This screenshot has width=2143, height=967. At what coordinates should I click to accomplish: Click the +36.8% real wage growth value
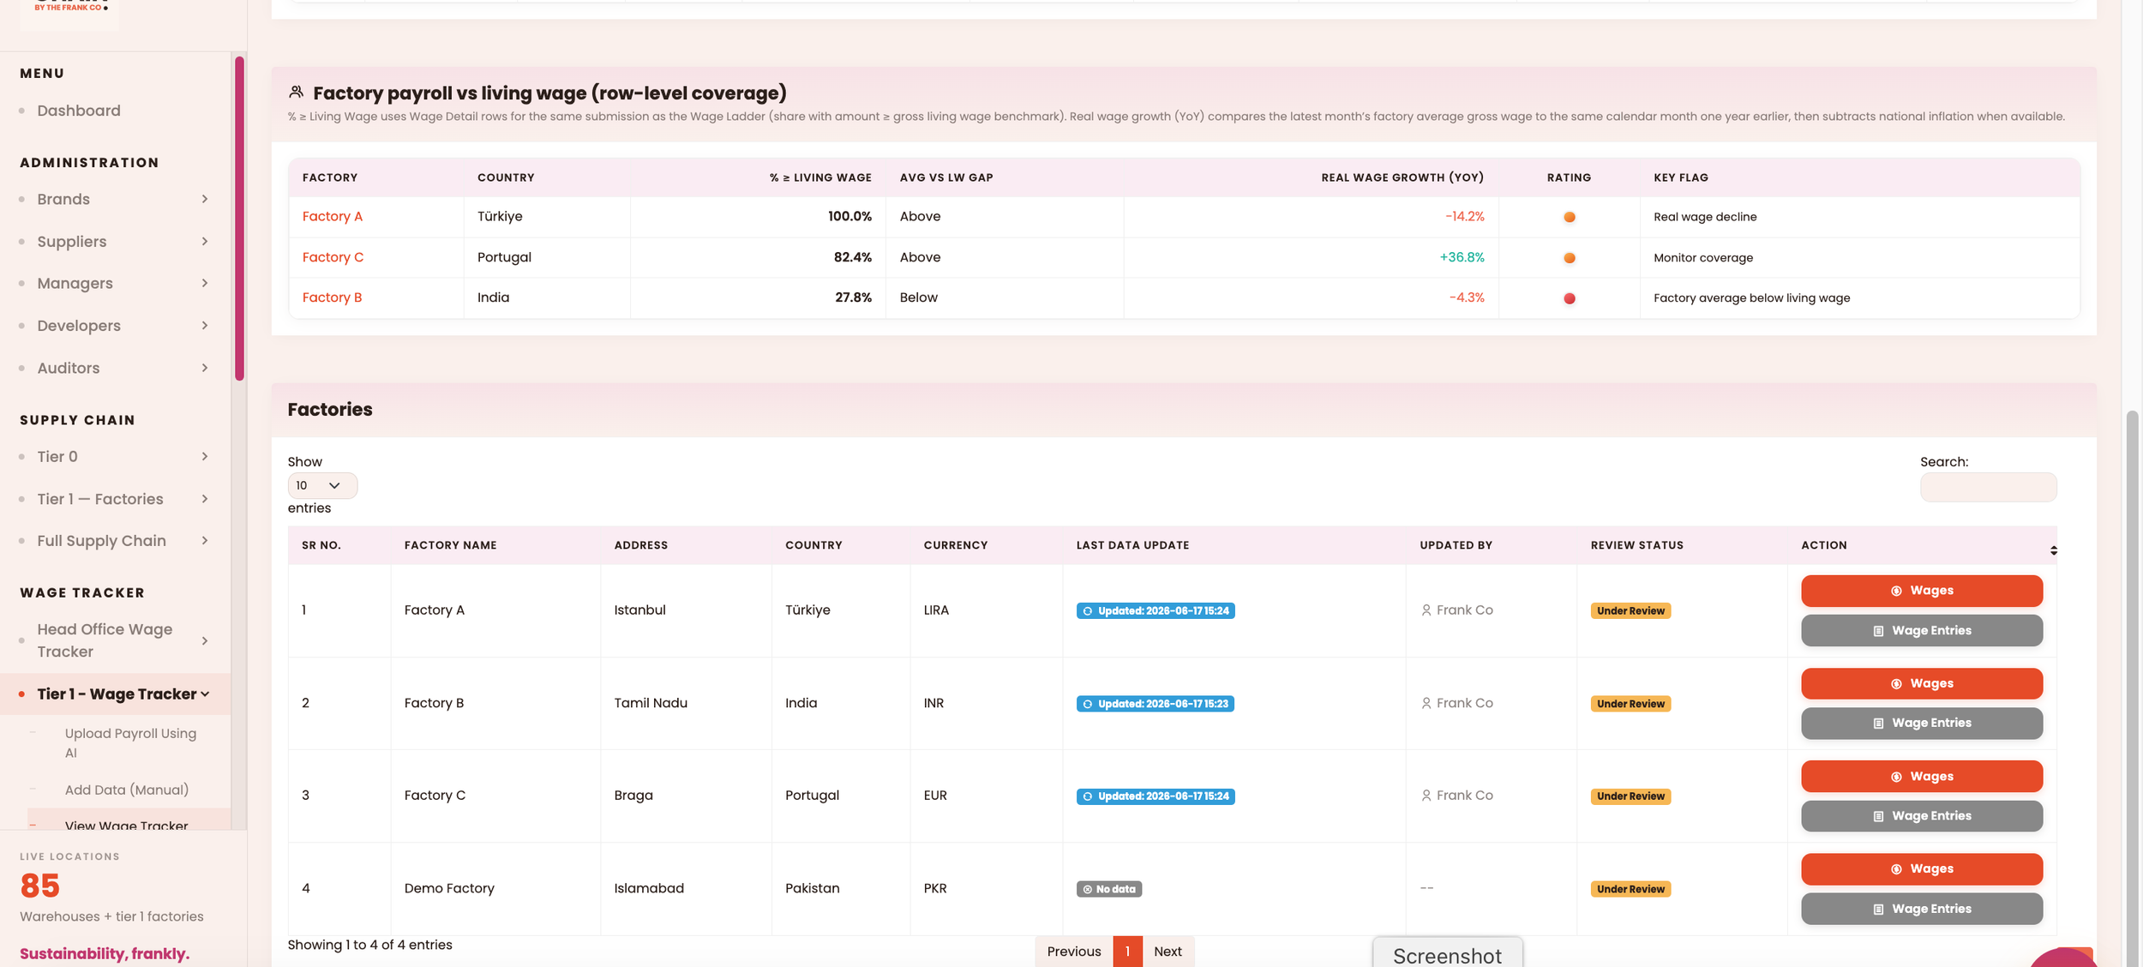pyautogui.click(x=1462, y=257)
